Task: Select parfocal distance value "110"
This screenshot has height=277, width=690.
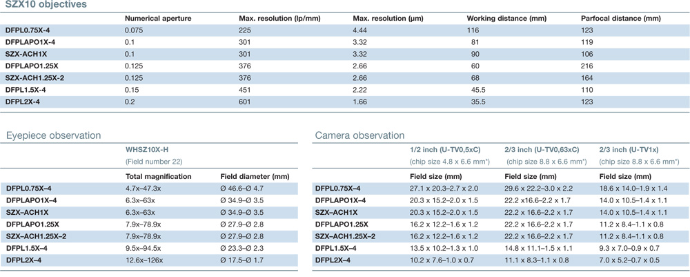Action: (586, 90)
